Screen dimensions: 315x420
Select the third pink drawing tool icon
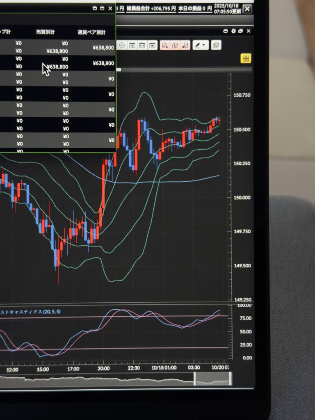185,45
